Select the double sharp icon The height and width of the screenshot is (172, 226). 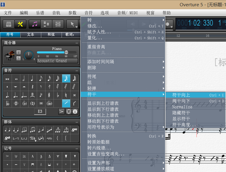pyautogui.click(x=74, y=95)
